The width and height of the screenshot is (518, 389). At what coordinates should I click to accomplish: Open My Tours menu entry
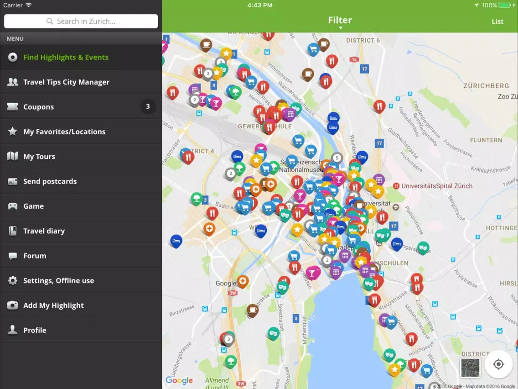(x=81, y=157)
